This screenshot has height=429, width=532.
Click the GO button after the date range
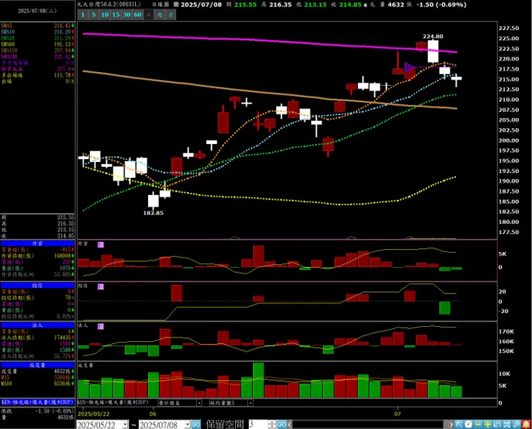click(196, 425)
